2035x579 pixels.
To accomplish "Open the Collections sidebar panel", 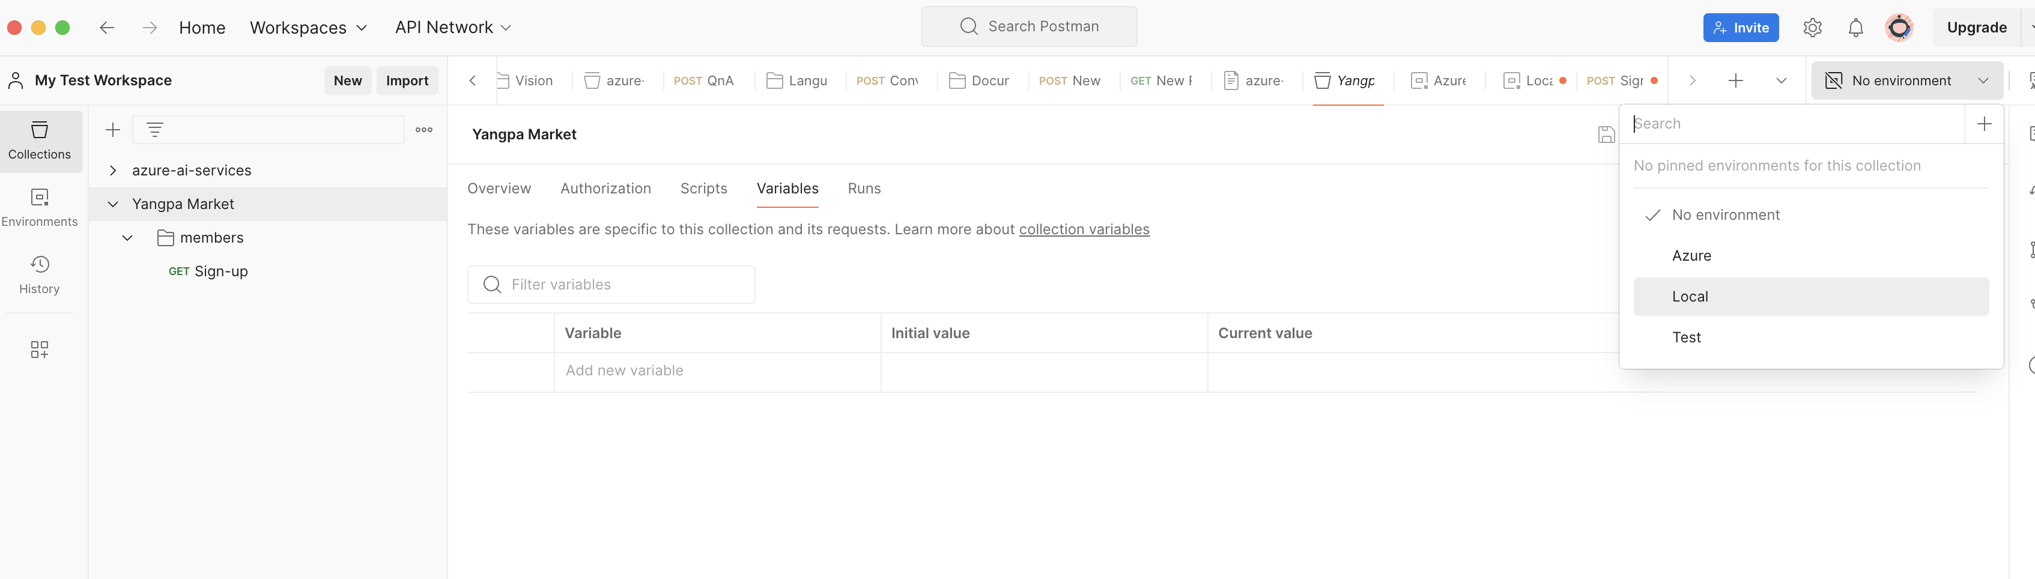I will pos(40,141).
